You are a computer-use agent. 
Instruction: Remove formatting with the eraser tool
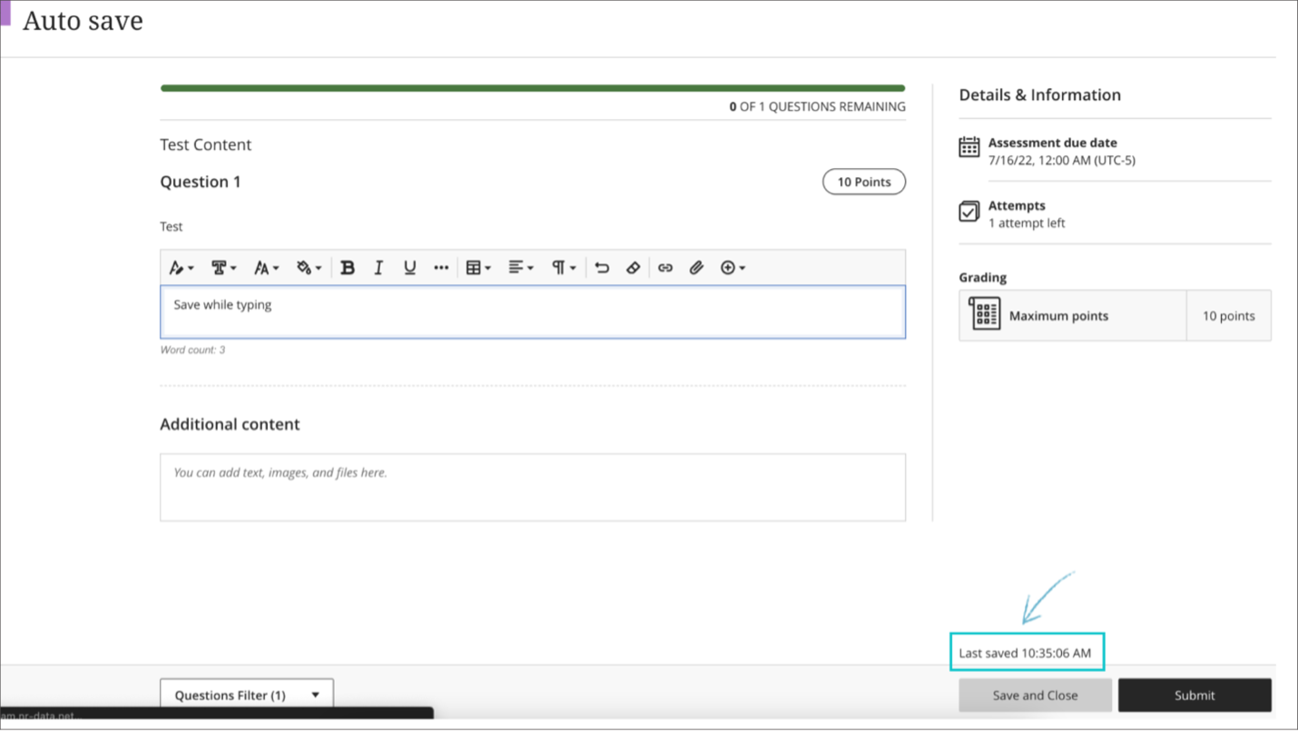point(634,267)
